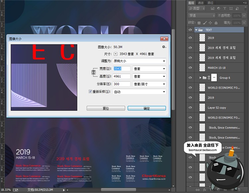
Task: Lock transparent pixels in Layers panel
Action: click(199, 23)
